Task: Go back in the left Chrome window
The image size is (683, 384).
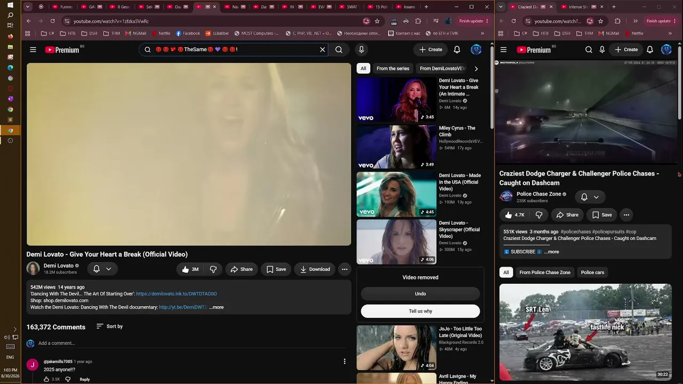Action: (x=28, y=21)
